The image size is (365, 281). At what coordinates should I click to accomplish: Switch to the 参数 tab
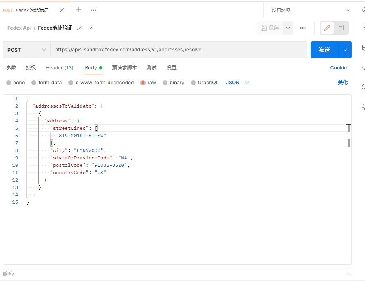[x=11, y=68]
